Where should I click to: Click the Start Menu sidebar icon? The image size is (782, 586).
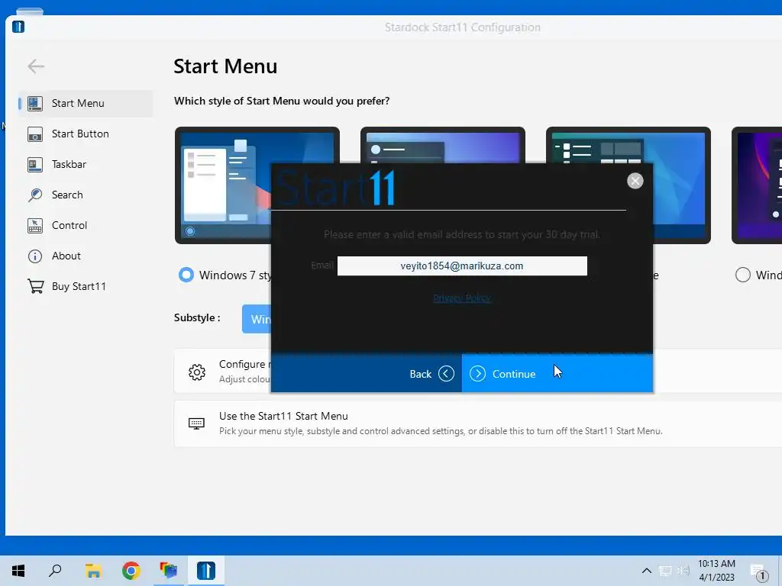coord(35,104)
